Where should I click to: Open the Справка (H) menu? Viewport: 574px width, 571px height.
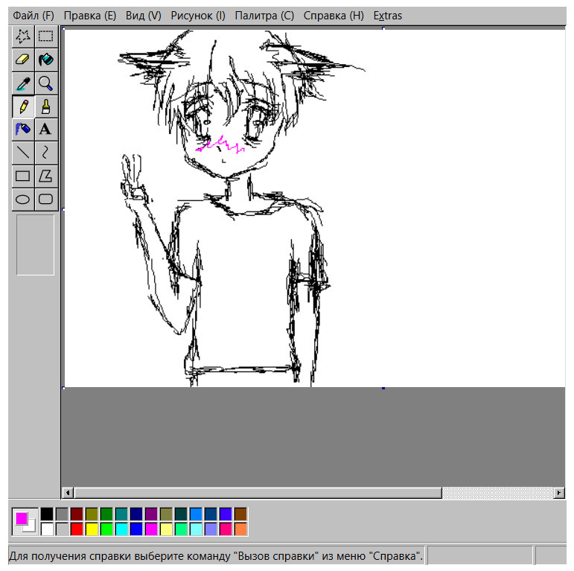[x=334, y=16]
